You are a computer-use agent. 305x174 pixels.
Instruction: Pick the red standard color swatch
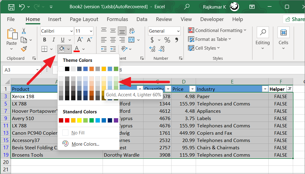[67, 120]
